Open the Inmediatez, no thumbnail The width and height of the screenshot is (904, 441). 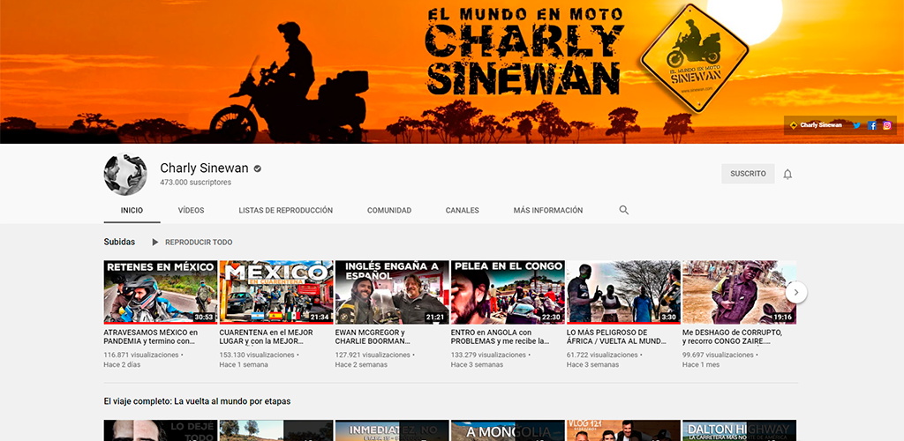(392, 430)
